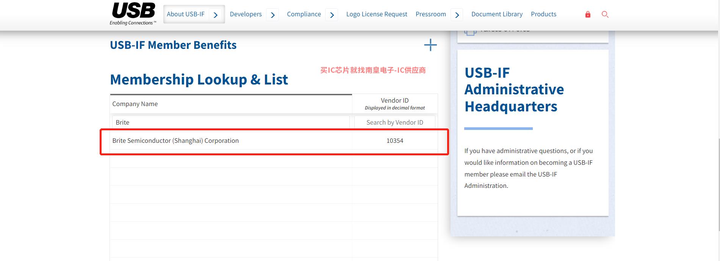Screen dimensions: 720x261
Task: Click the USB Enabling Connections logo
Action: [133, 14]
